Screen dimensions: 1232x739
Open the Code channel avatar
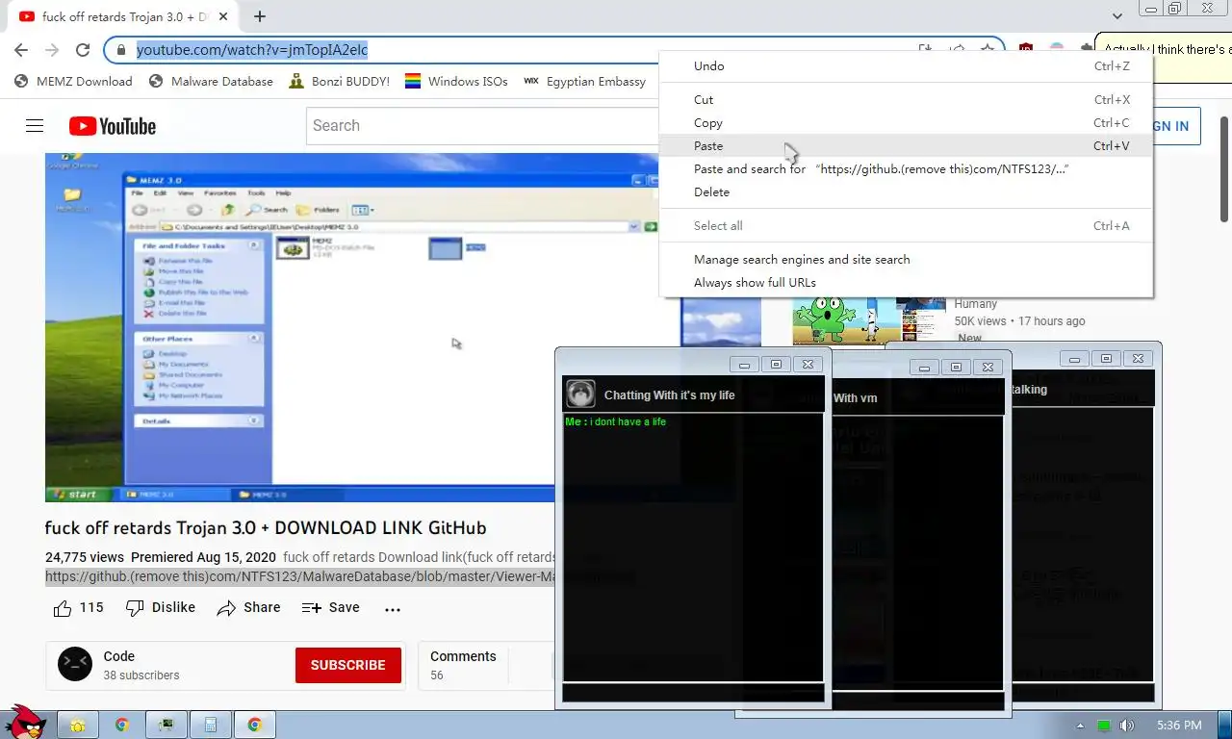coord(75,665)
